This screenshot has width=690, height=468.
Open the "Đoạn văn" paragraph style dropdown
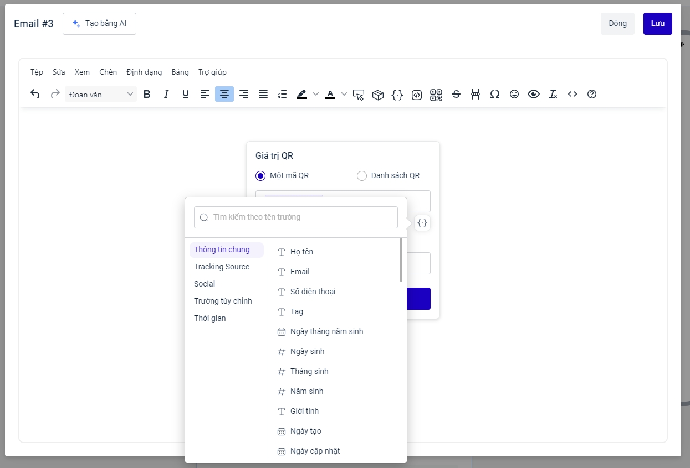click(100, 95)
